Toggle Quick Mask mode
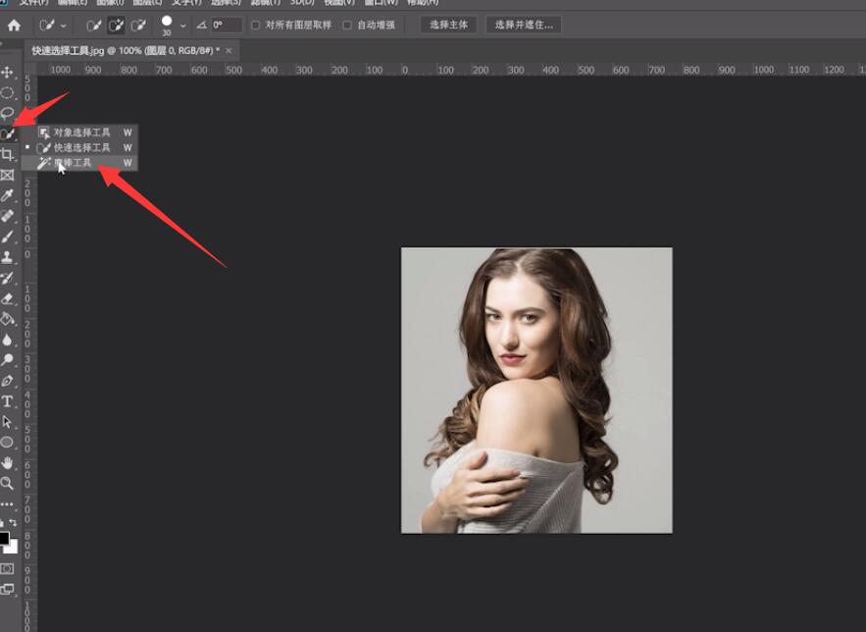The width and height of the screenshot is (866, 632). (x=7, y=568)
